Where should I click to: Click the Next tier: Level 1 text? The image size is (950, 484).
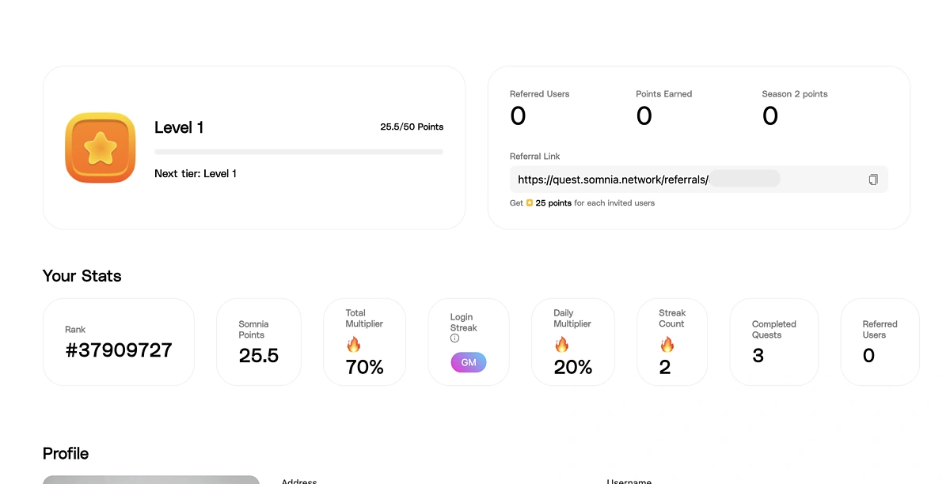196,173
